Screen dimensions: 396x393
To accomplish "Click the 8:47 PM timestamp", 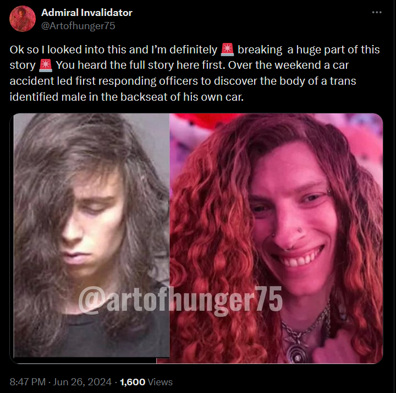I will tap(28, 382).
